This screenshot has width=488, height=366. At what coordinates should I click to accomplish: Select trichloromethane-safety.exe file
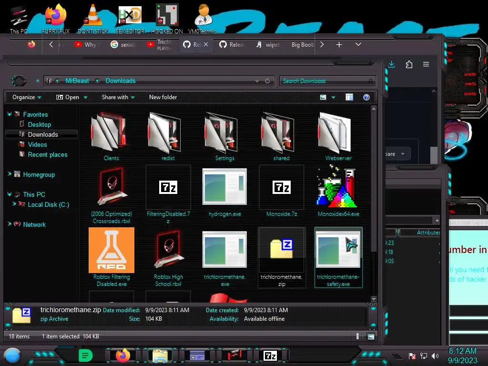click(338, 258)
